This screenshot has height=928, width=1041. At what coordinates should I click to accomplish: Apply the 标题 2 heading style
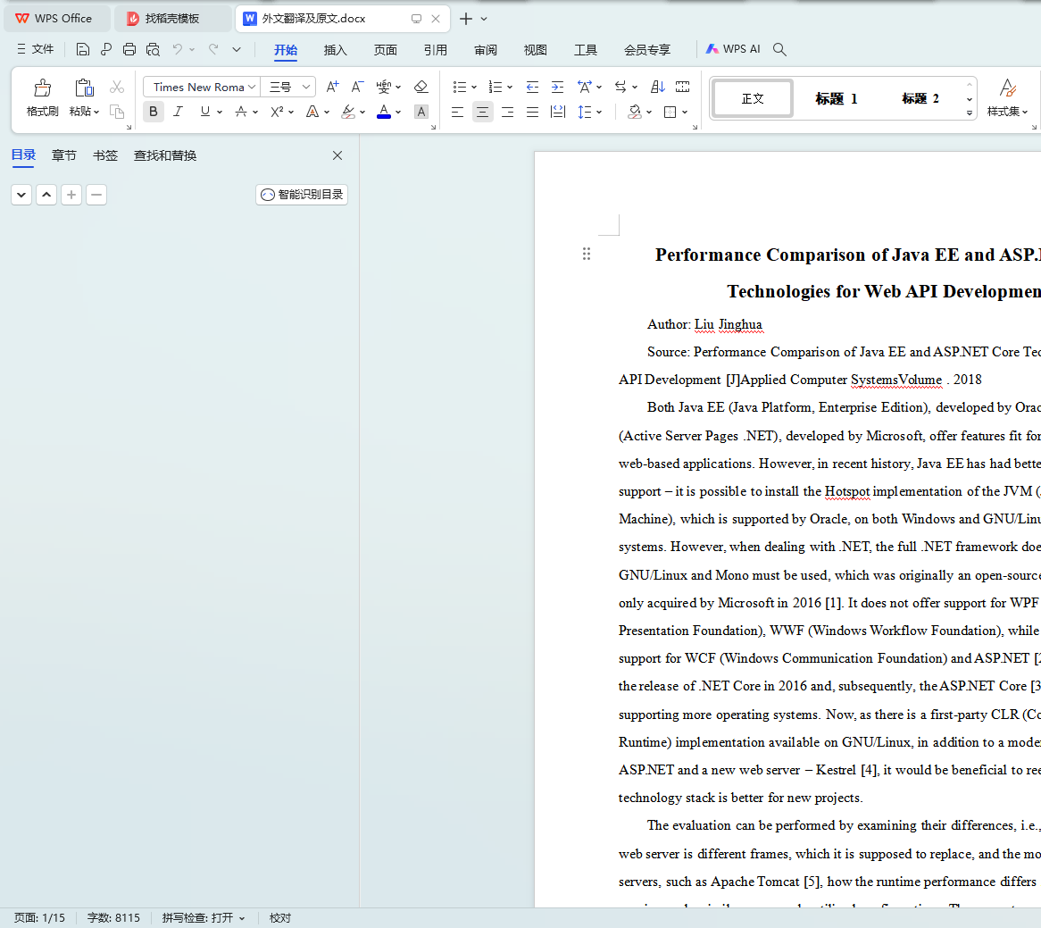pyautogui.click(x=920, y=98)
